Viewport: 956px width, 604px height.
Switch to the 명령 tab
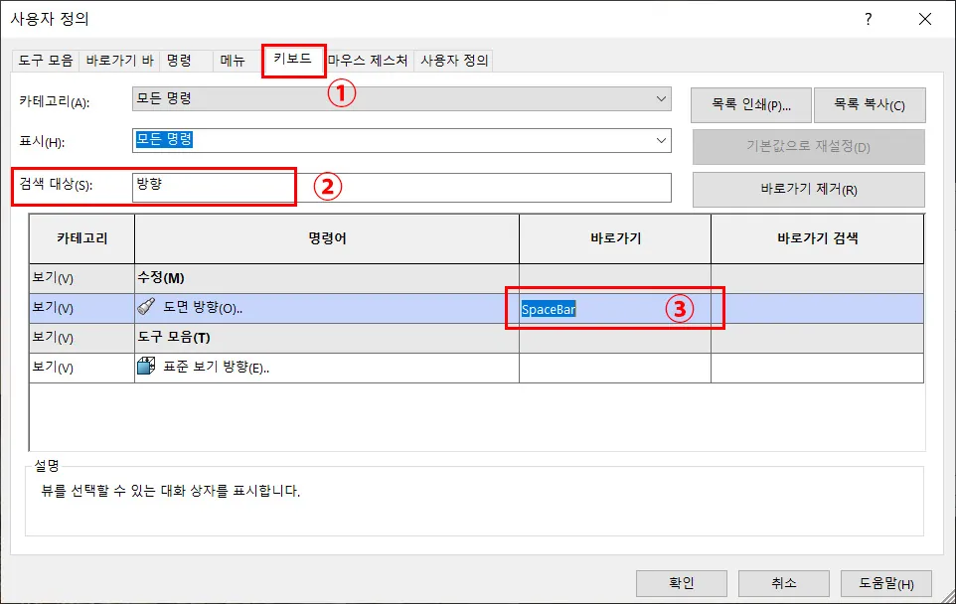(x=178, y=61)
